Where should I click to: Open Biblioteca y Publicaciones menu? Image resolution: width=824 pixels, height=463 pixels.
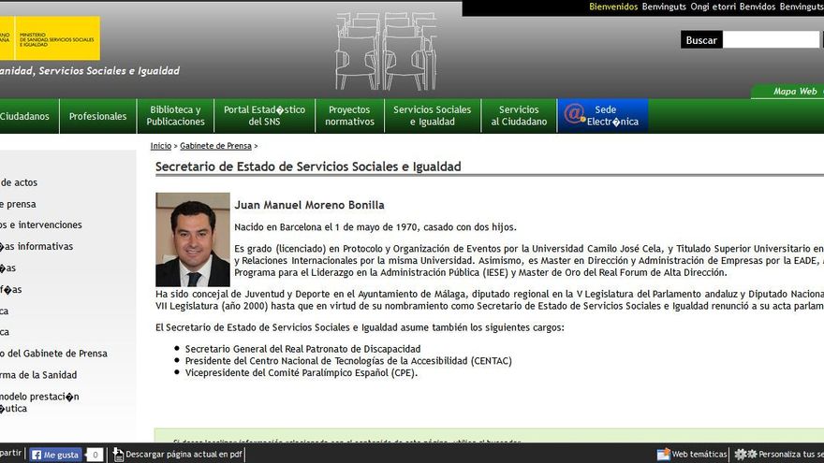tap(175, 116)
